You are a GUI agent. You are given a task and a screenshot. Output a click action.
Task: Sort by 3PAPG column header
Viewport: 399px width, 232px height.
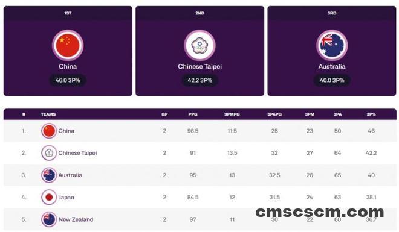click(x=274, y=114)
